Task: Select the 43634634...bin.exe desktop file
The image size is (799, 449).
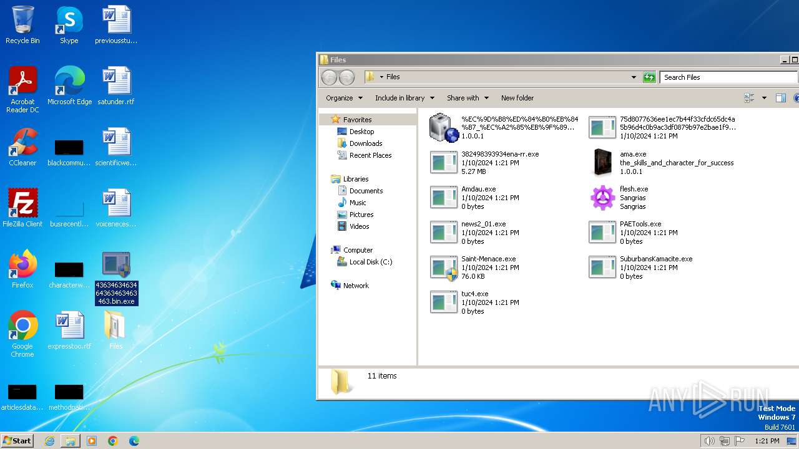Action: [116, 278]
